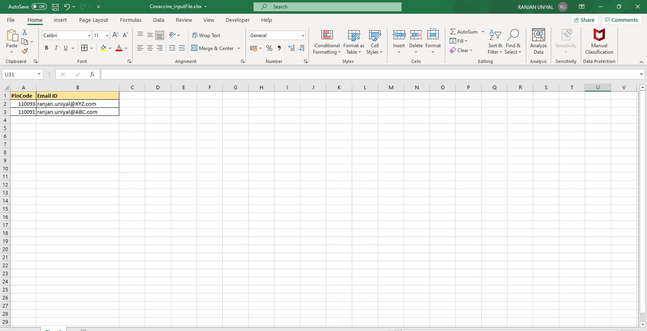Switch to the Formulas tab
Image resolution: width=647 pixels, height=331 pixels.
pyautogui.click(x=131, y=20)
